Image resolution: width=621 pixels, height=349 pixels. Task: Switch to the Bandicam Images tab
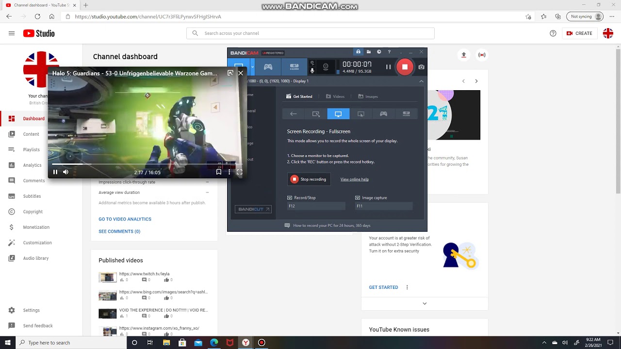(x=368, y=96)
